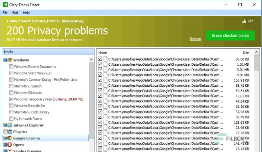Viewport: 262px width, 152px height.
Task: Select "Windows Temporary Files (63 items, 29.00 MB)"
Action: point(49,99)
